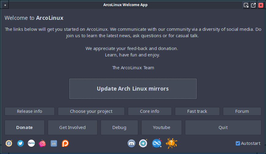Click the Quit button
266x154 pixels.
tap(223, 127)
